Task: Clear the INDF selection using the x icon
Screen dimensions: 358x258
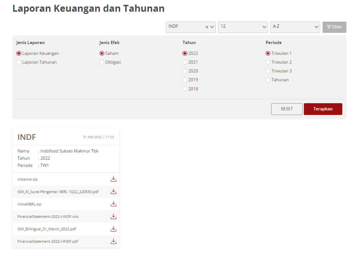Action: [x=206, y=27]
